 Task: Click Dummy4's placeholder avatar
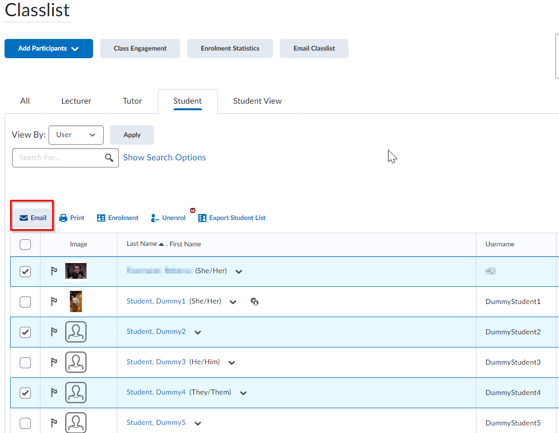click(x=76, y=393)
